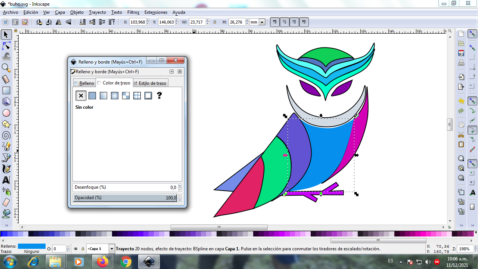Toggle move gradients with object
Screen dimensions: 478x269
point(294,22)
